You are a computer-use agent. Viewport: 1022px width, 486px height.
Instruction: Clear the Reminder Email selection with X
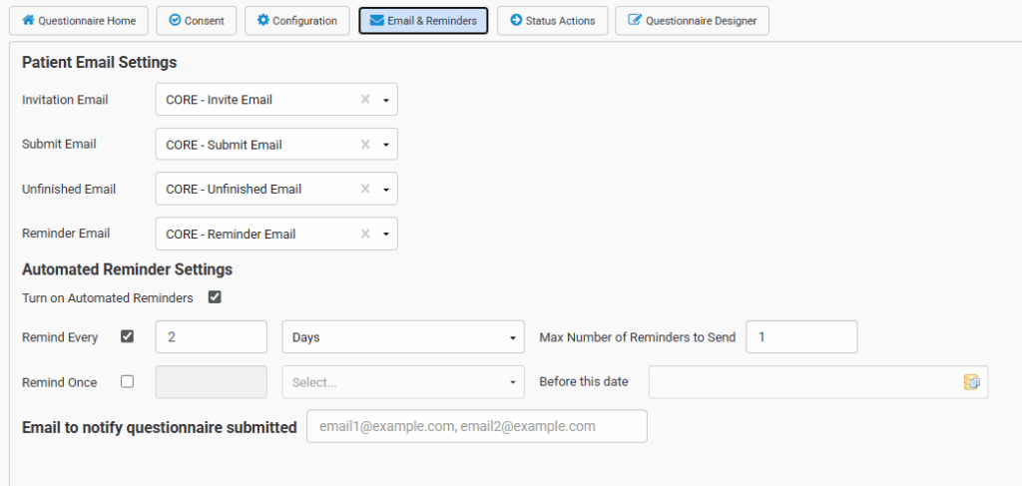[x=365, y=235]
